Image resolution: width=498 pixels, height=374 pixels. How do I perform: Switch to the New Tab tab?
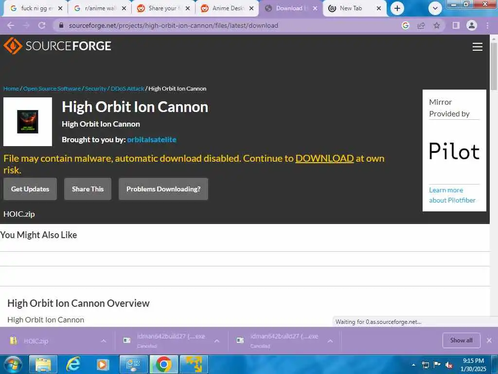(x=354, y=9)
